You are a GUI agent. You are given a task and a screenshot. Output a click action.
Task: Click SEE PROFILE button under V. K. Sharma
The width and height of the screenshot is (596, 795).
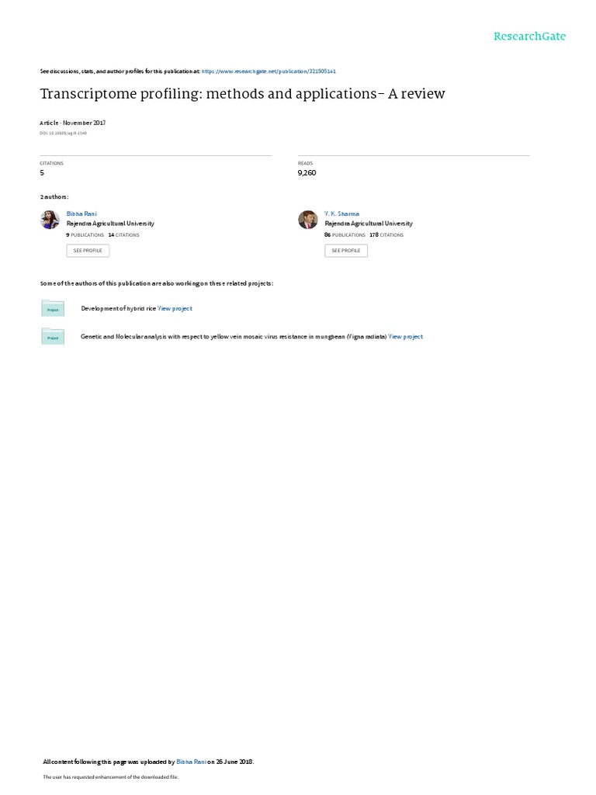click(x=346, y=251)
